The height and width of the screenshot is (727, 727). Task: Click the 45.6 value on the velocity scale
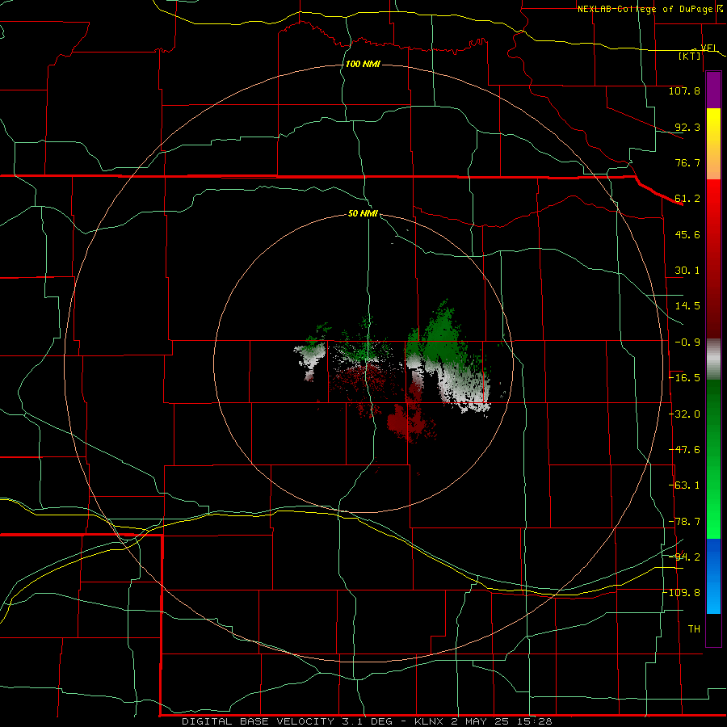click(687, 234)
